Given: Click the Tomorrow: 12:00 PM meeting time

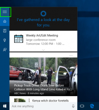Looking at the screenshot, I should tap(45, 44).
